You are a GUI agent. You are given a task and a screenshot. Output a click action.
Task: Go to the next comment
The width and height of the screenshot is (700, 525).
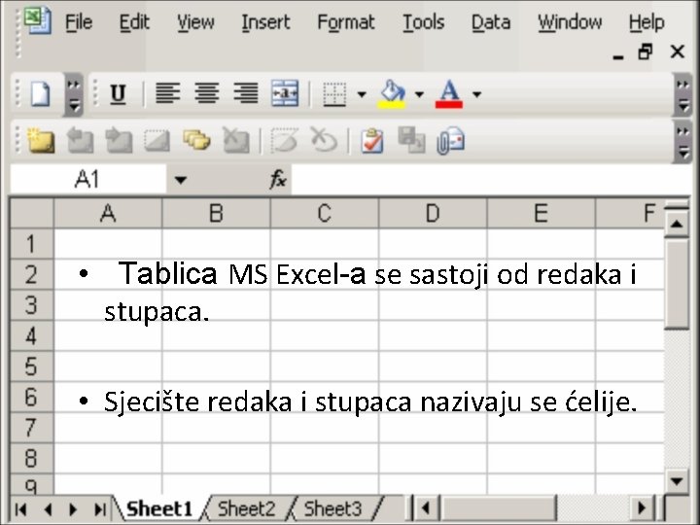pyautogui.click(x=119, y=141)
